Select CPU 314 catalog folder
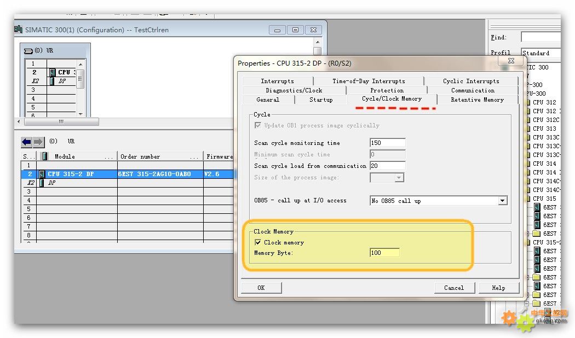The width and height of the screenshot is (575, 338). [x=544, y=164]
